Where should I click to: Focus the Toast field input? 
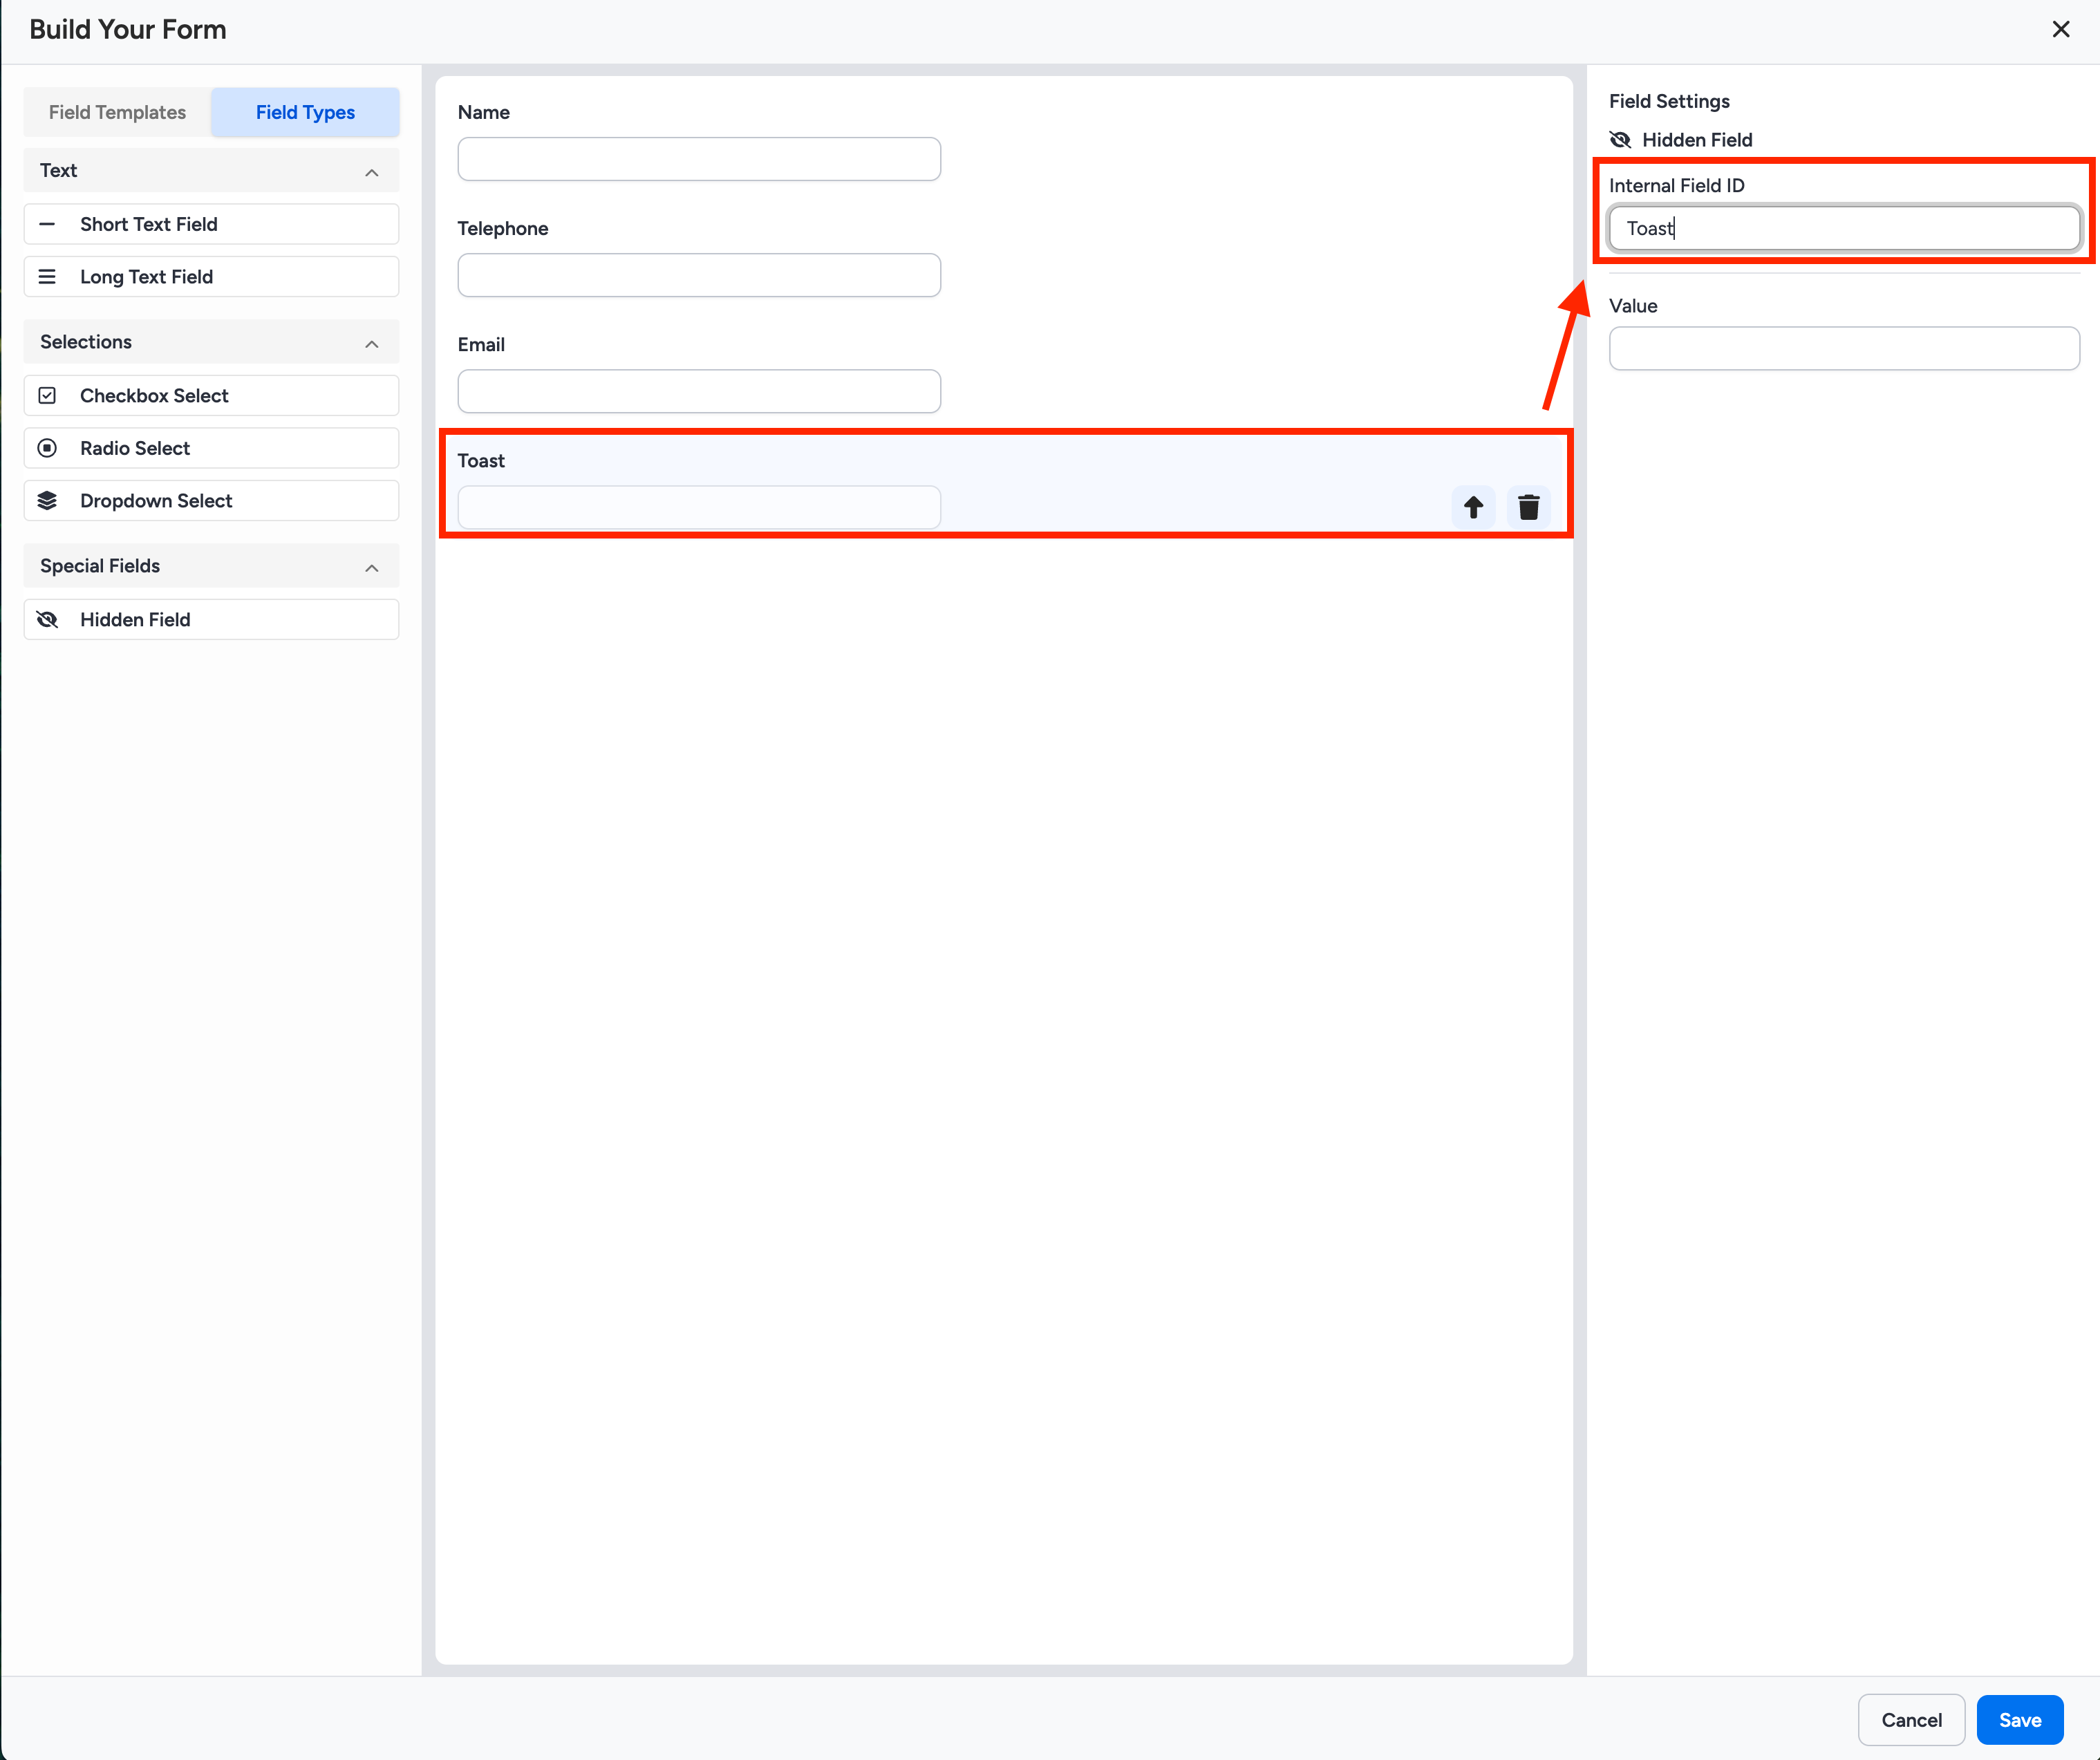(x=699, y=507)
